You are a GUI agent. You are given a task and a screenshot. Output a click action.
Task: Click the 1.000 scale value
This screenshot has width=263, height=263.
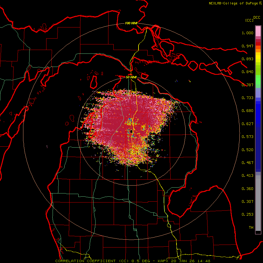[x=248, y=33]
